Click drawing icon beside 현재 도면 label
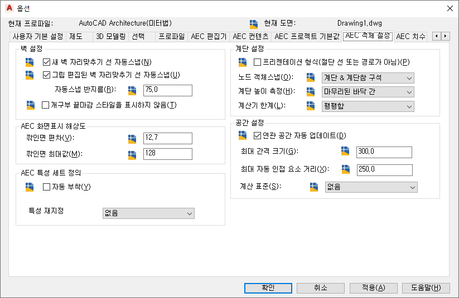The width and height of the screenshot is (459, 298). 254,25
